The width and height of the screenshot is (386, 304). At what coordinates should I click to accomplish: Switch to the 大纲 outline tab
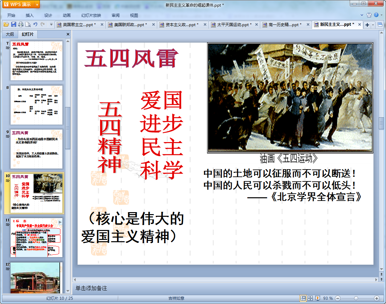10,34
